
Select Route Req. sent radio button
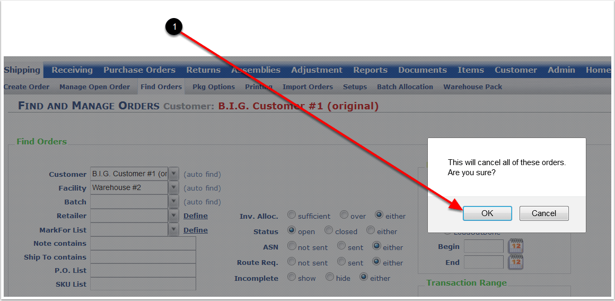click(341, 261)
